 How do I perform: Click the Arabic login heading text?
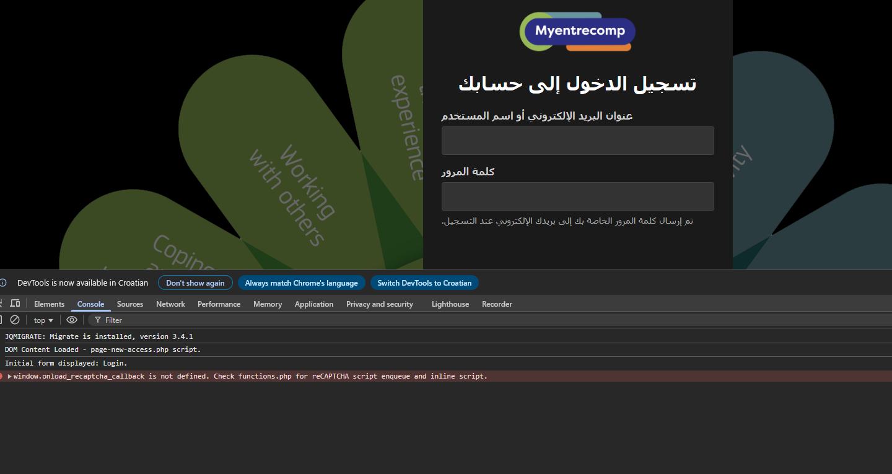pos(577,84)
